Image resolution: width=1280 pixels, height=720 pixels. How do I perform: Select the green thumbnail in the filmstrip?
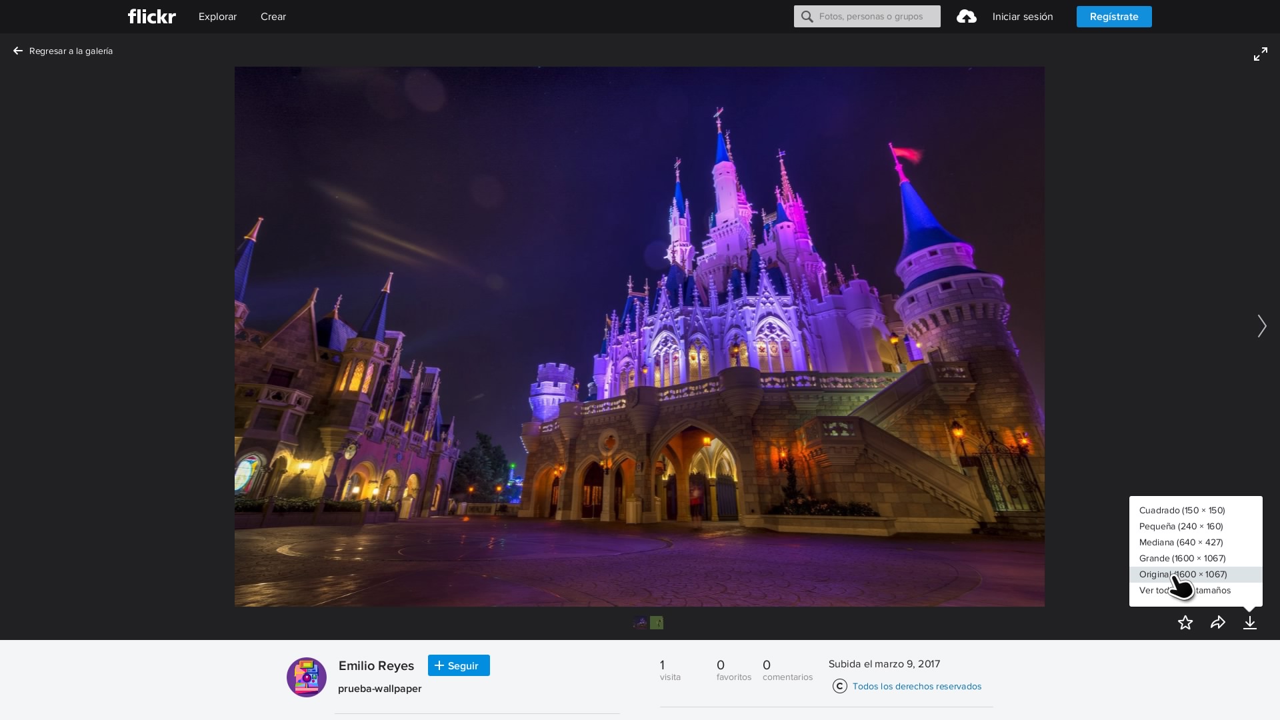[x=657, y=623]
